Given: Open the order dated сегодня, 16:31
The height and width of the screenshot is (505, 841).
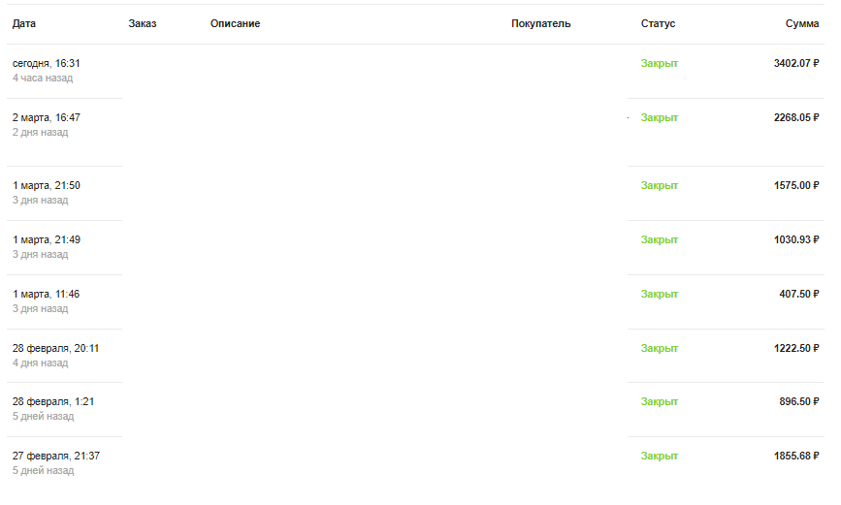Looking at the screenshot, I should (x=47, y=63).
